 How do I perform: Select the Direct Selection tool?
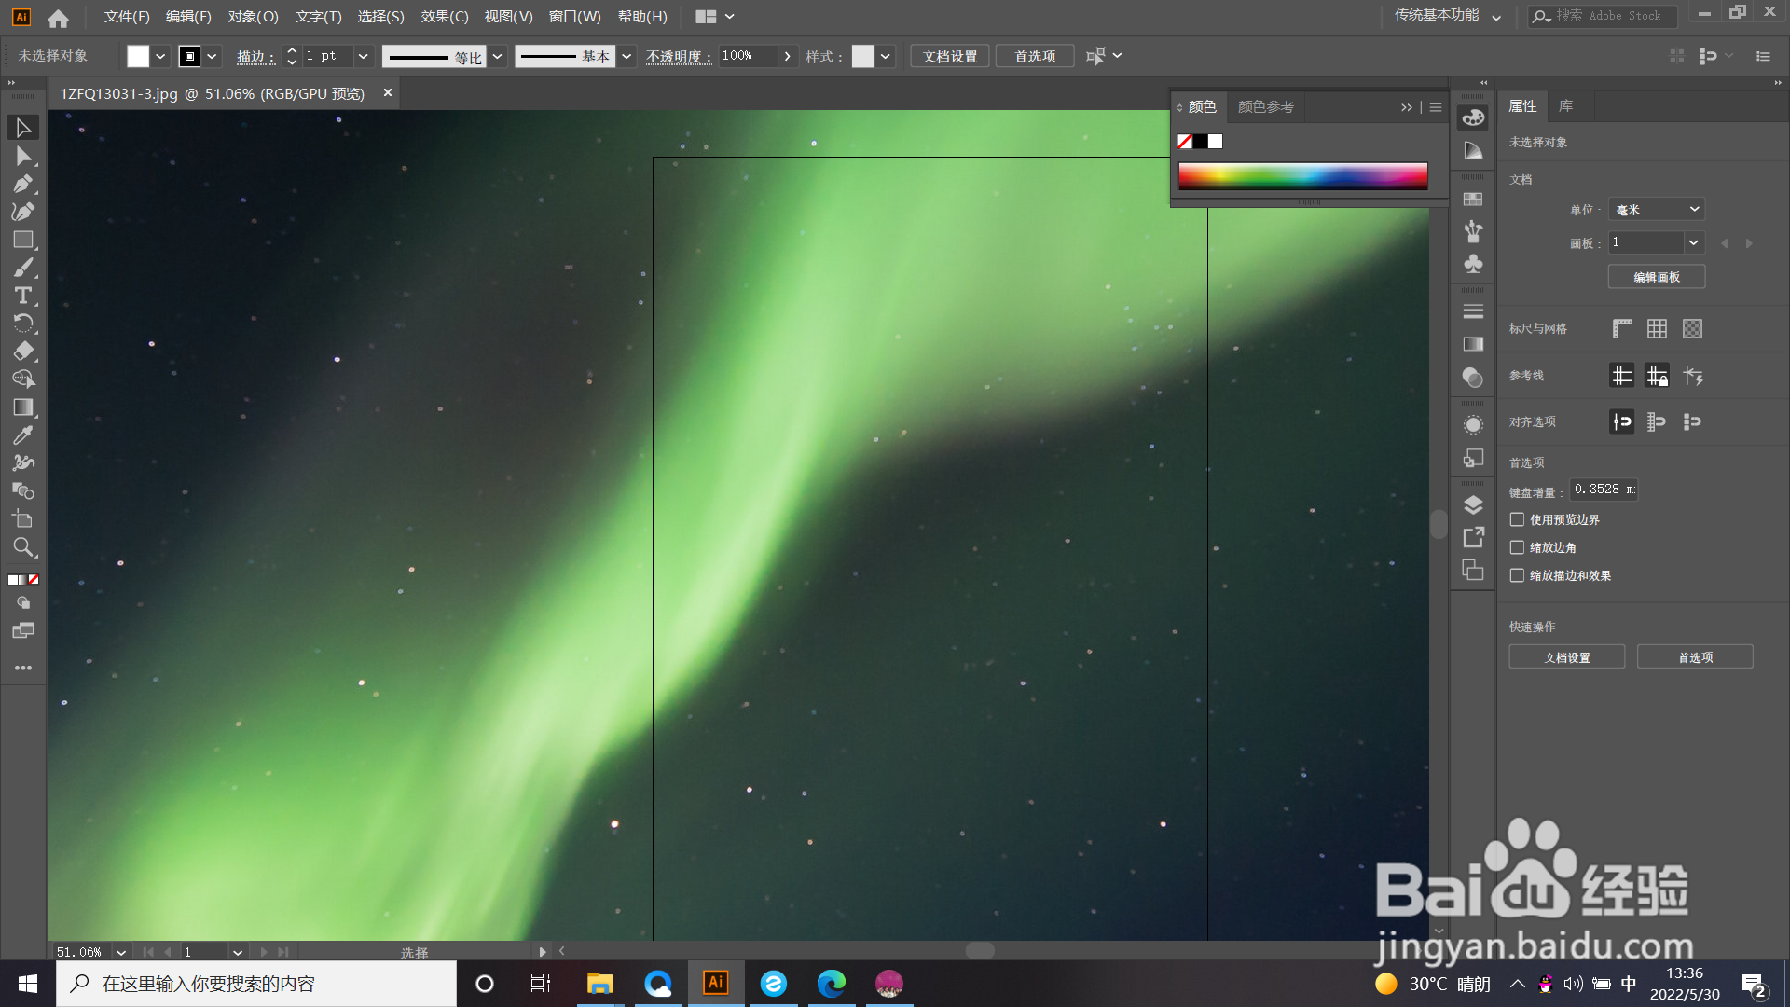click(x=23, y=156)
